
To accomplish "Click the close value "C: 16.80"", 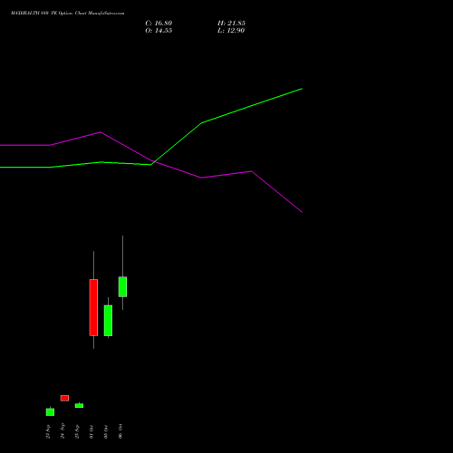I will point(159,24).
